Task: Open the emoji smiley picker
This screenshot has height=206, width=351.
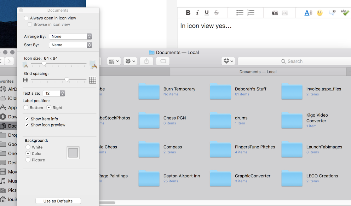Action: pos(320,13)
